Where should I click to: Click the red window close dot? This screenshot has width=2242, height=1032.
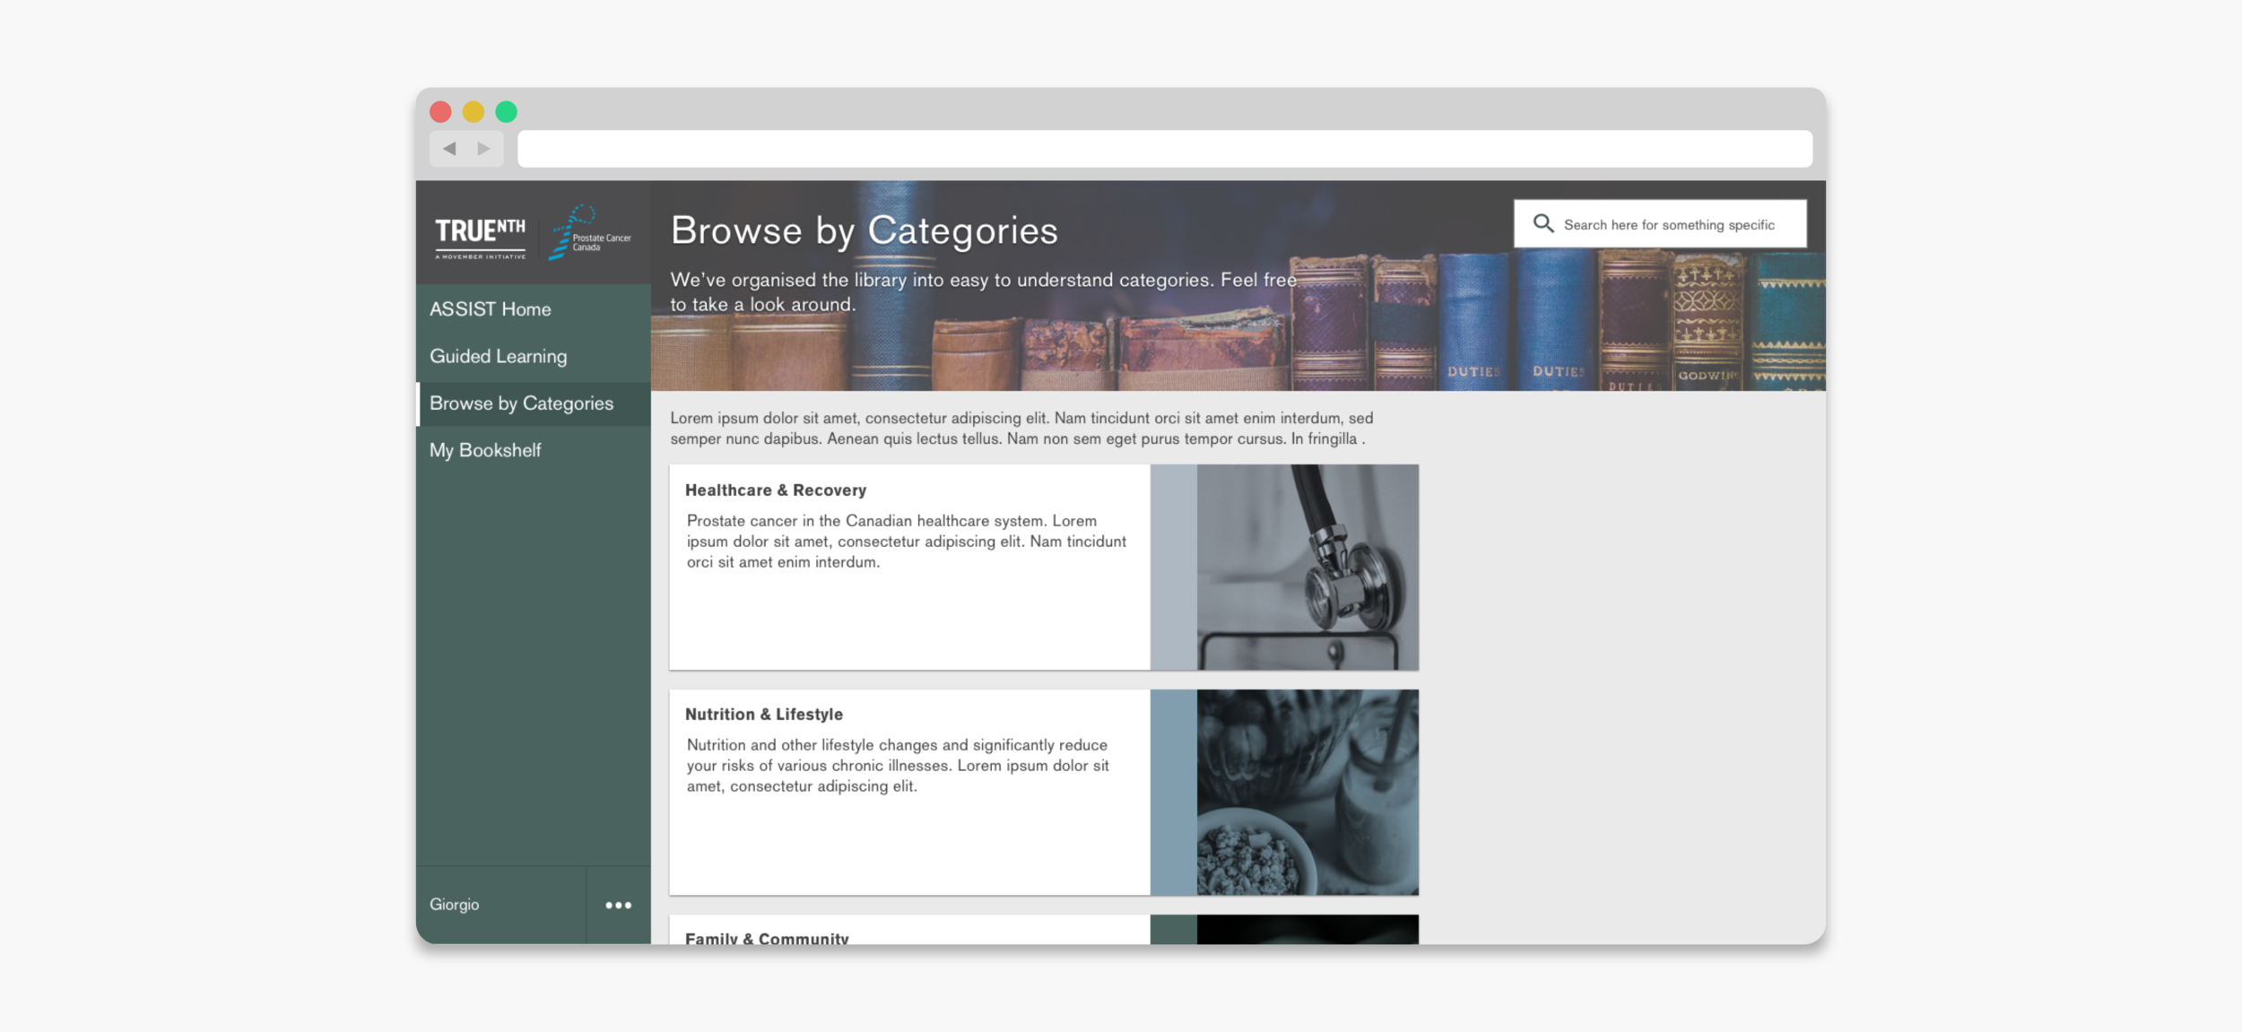(x=440, y=111)
